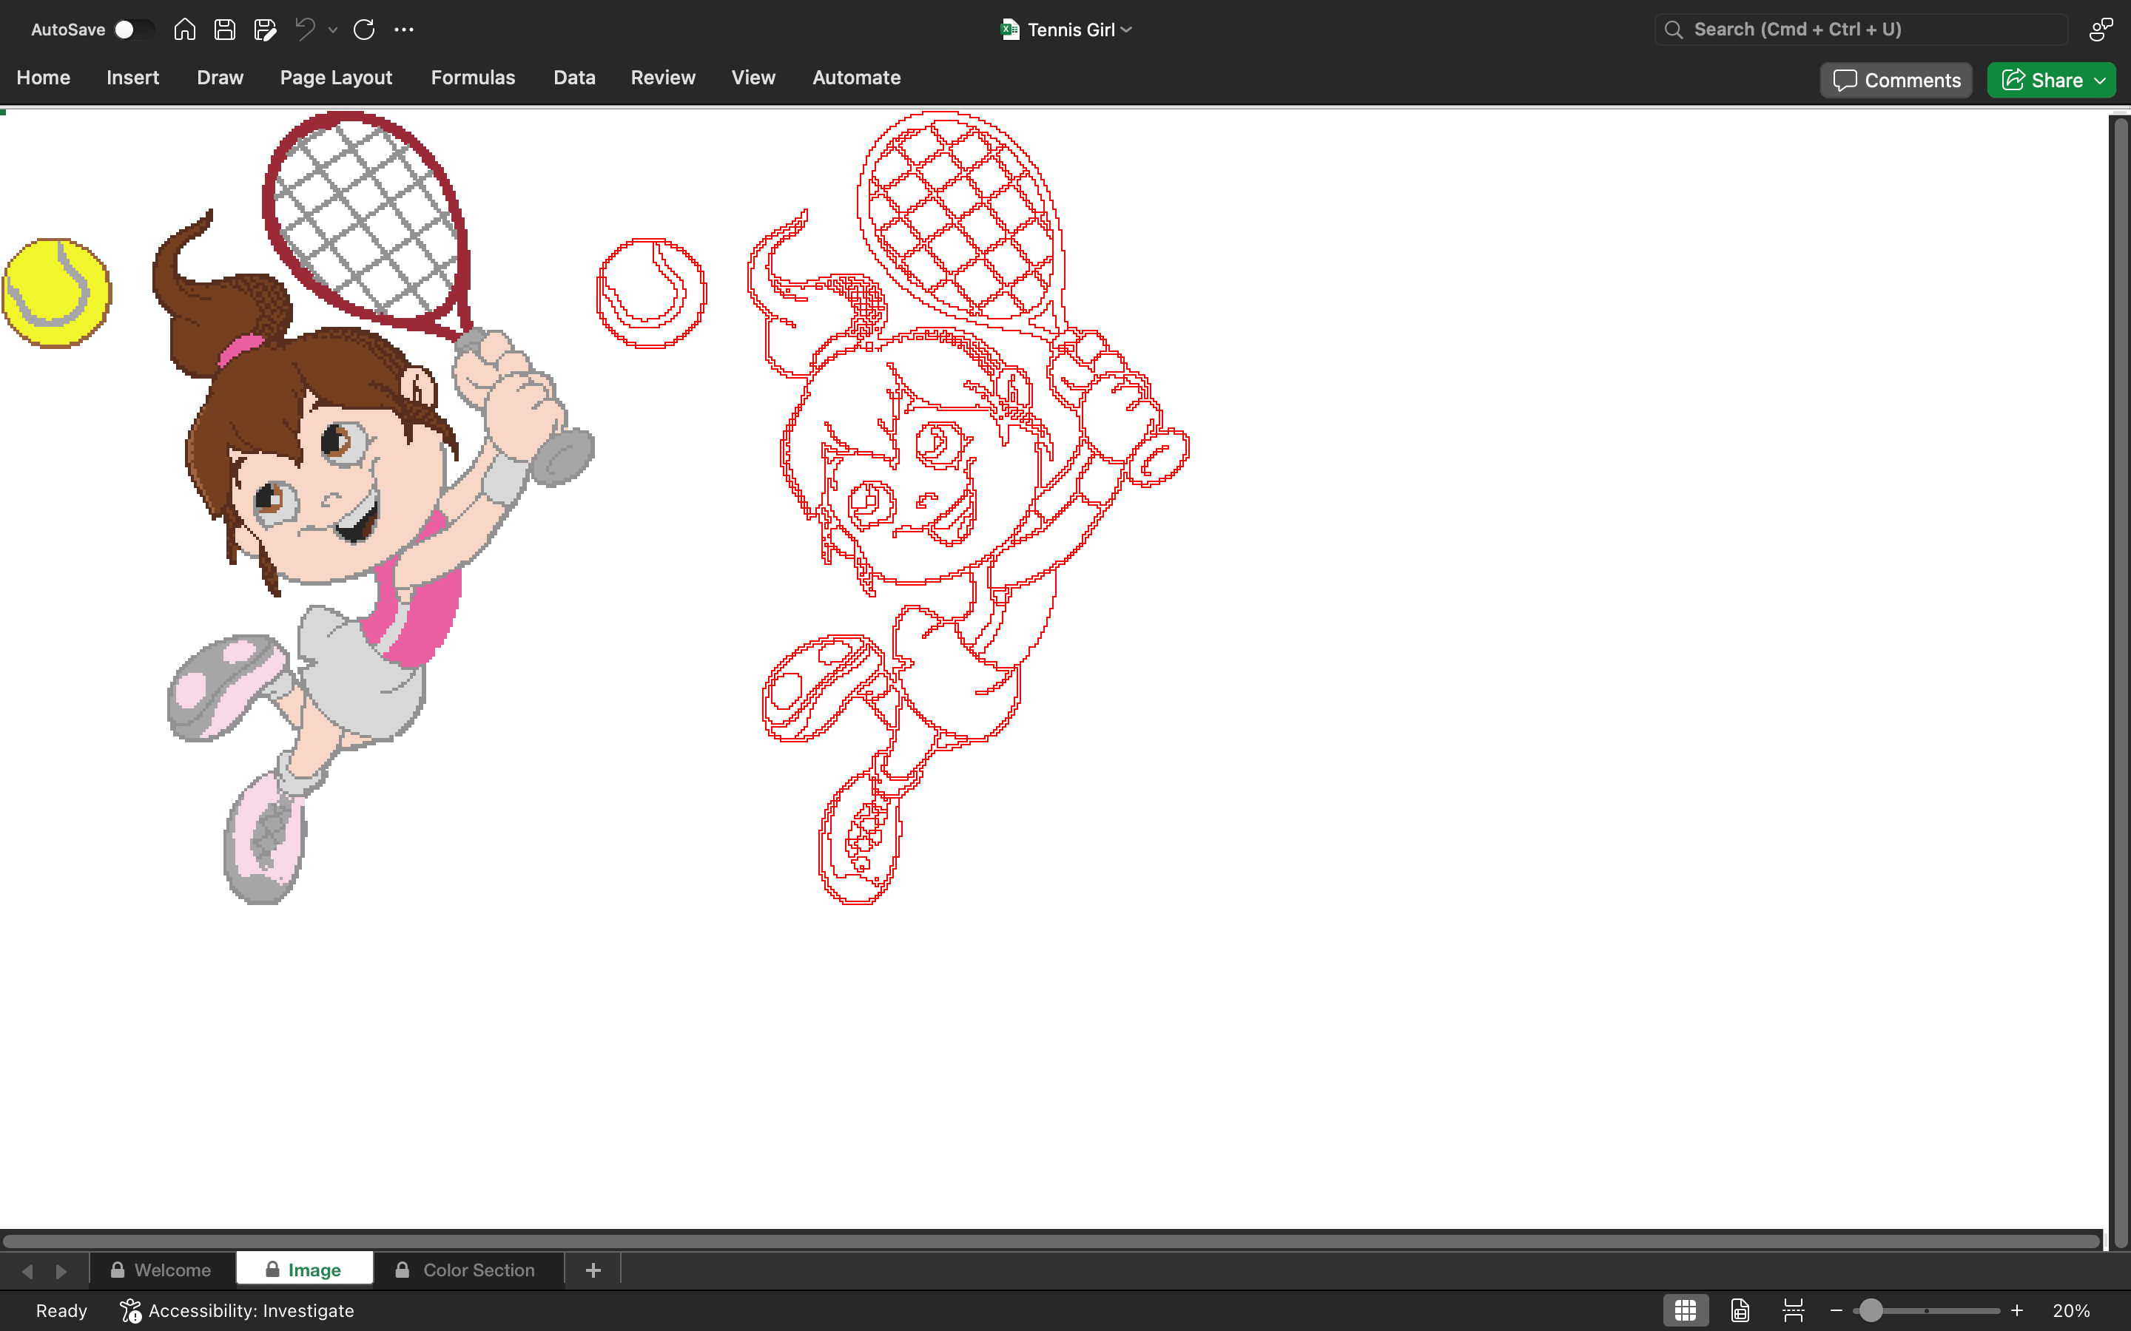Image resolution: width=2131 pixels, height=1331 pixels.
Task: Click the zoom out minus button
Action: [x=1836, y=1311]
